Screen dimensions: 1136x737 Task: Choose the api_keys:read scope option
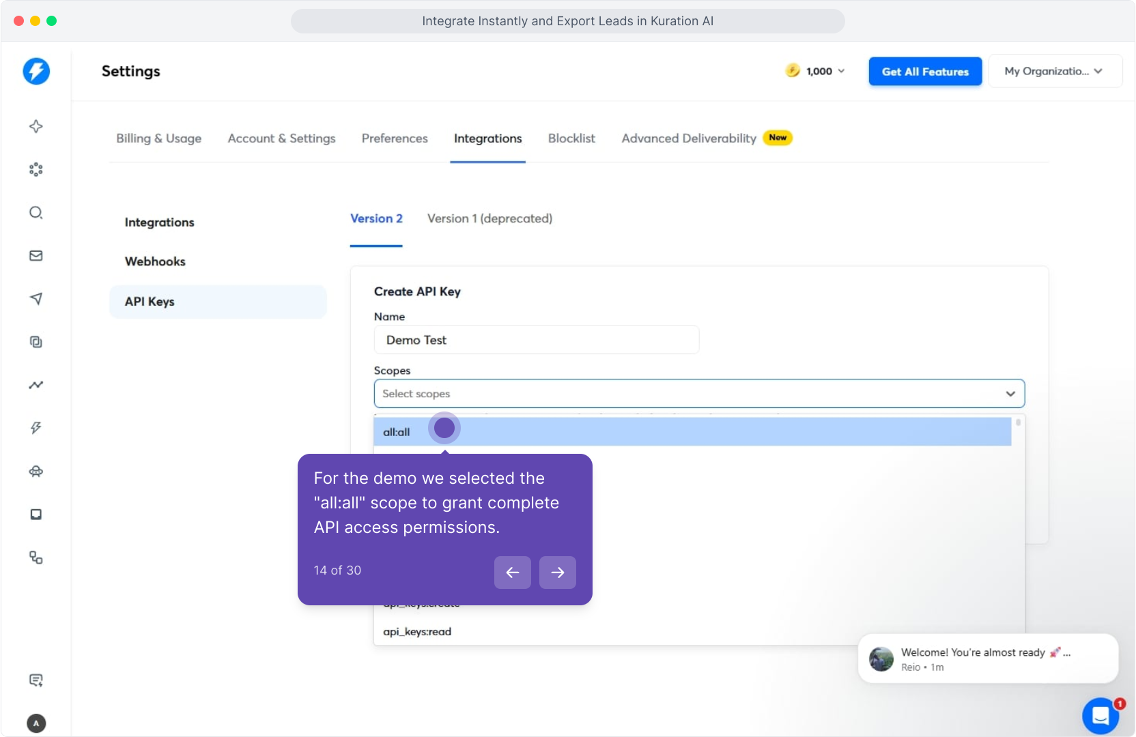[x=417, y=632]
